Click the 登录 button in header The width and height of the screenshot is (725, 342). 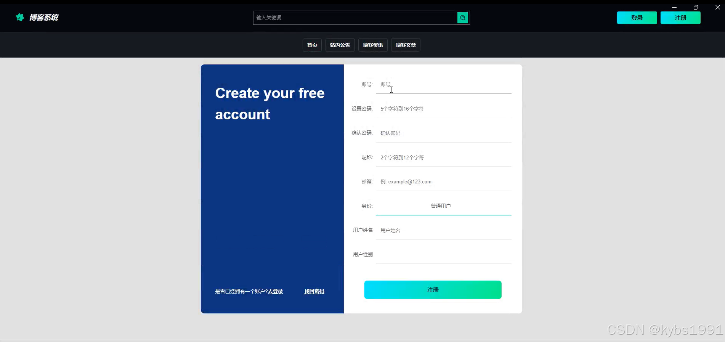pos(637,18)
